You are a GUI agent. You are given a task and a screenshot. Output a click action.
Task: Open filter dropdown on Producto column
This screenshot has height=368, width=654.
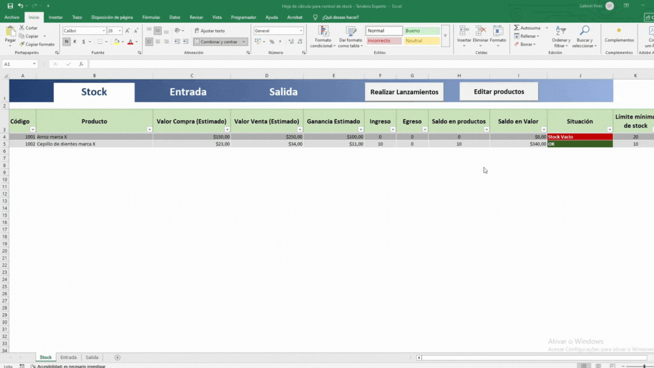click(x=149, y=129)
